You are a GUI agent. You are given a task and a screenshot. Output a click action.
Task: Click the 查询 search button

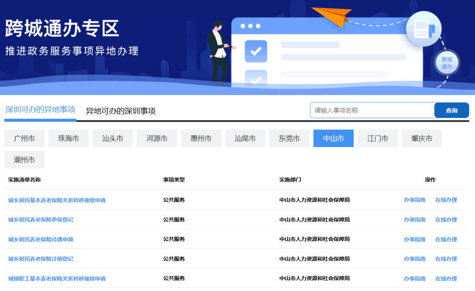(451, 110)
